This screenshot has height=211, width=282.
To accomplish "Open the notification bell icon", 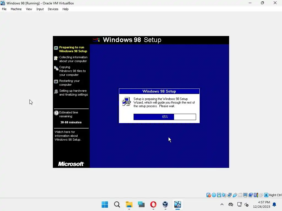I will [x=274, y=204].
